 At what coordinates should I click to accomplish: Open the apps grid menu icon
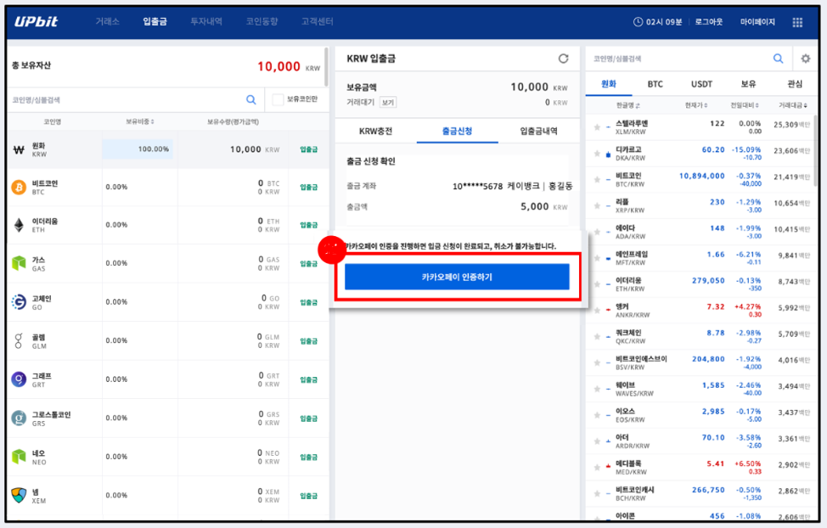click(797, 22)
